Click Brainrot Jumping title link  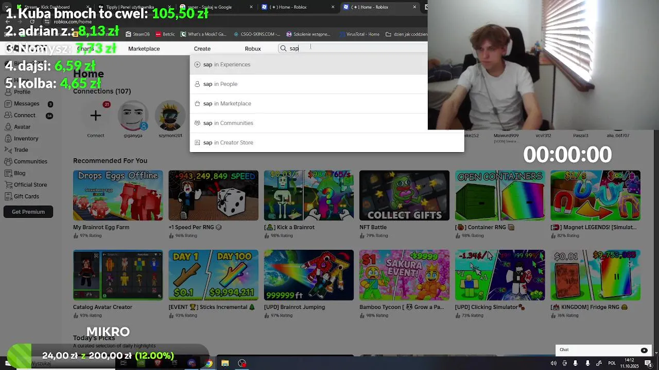pyautogui.click(x=294, y=307)
